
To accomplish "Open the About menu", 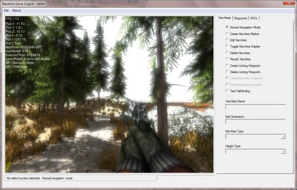I will click(16, 10).
